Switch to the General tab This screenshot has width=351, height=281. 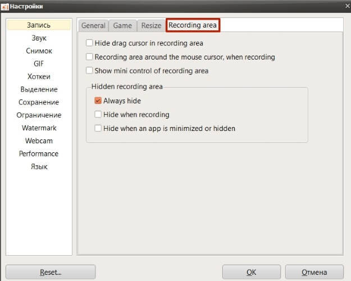point(93,25)
